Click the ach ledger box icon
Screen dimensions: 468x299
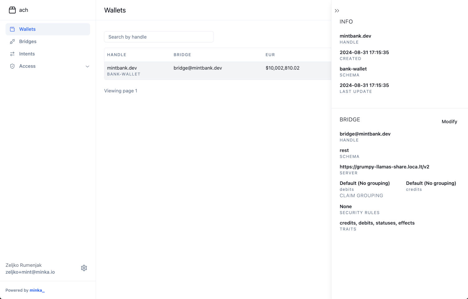[x=12, y=10]
